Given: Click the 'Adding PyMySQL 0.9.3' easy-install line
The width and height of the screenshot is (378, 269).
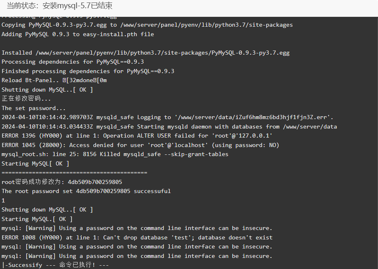Looking at the screenshot, I should tap(78, 34).
